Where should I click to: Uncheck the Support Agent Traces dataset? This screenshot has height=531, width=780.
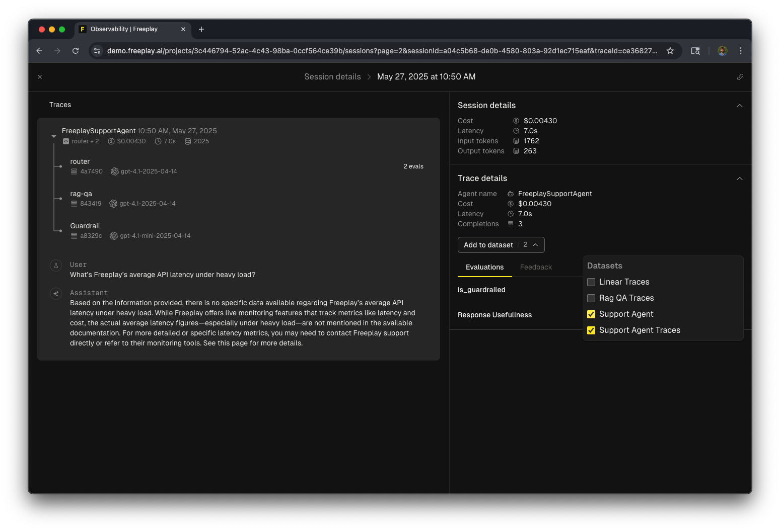click(x=591, y=330)
